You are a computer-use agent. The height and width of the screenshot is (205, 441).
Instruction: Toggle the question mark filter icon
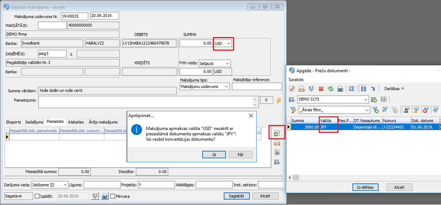(436, 110)
